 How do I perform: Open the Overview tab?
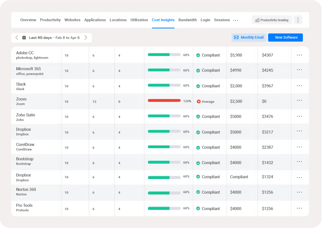pos(28,20)
